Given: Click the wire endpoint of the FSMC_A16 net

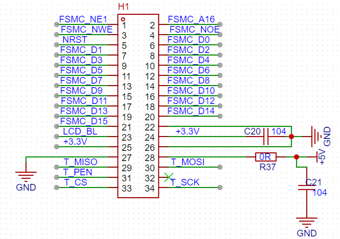Looking at the screenshot, I should pyautogui.click(x=220, y=24).
